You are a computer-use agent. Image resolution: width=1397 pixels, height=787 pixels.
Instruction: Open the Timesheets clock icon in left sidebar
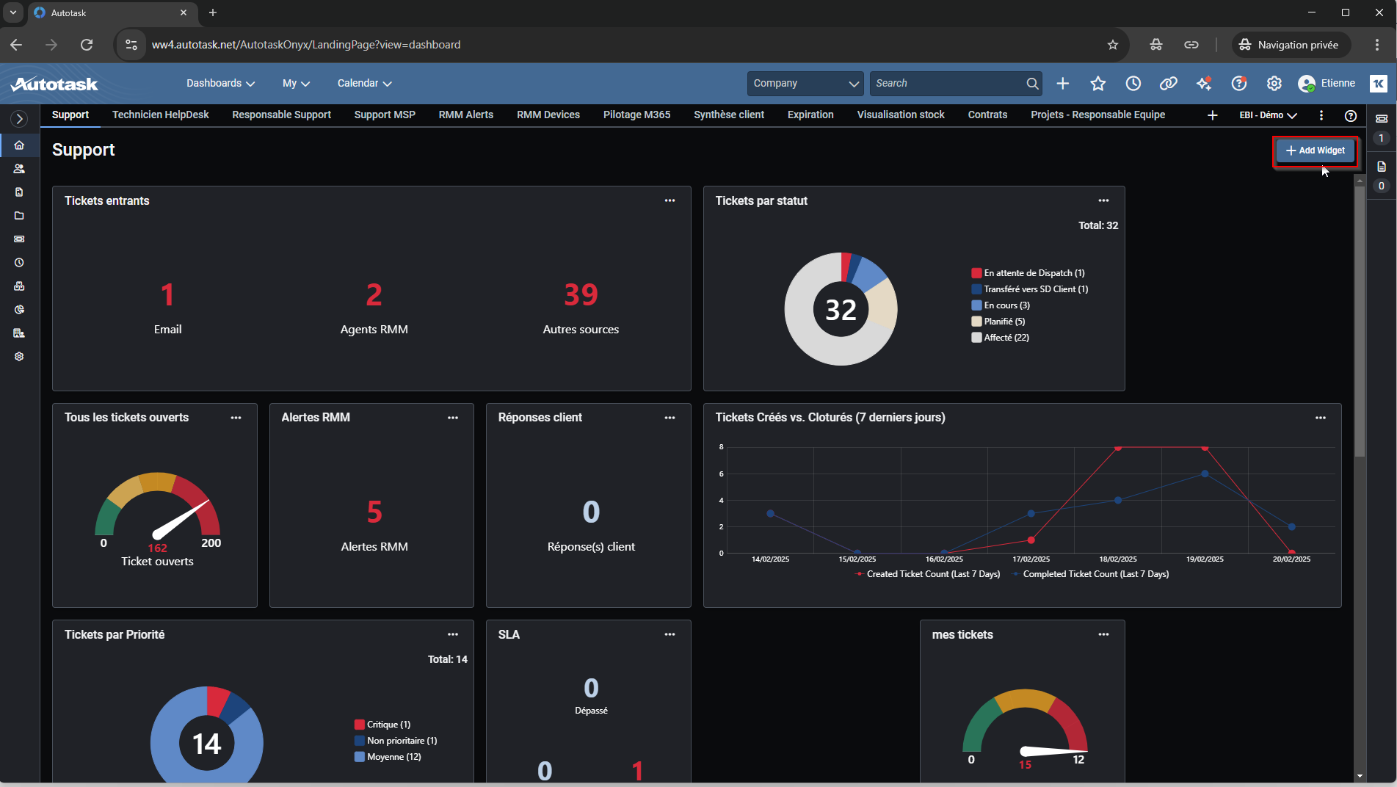[19, 263]
